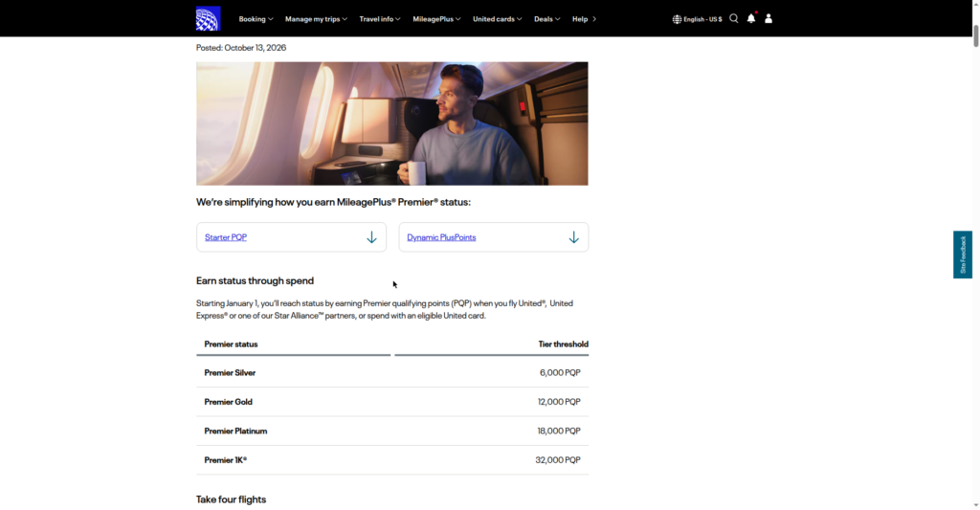Image resolution: width=980 pixels, height=510 pixels.
Task: Follow the Dynamic PlusPoints link
Action: (441, 237)
